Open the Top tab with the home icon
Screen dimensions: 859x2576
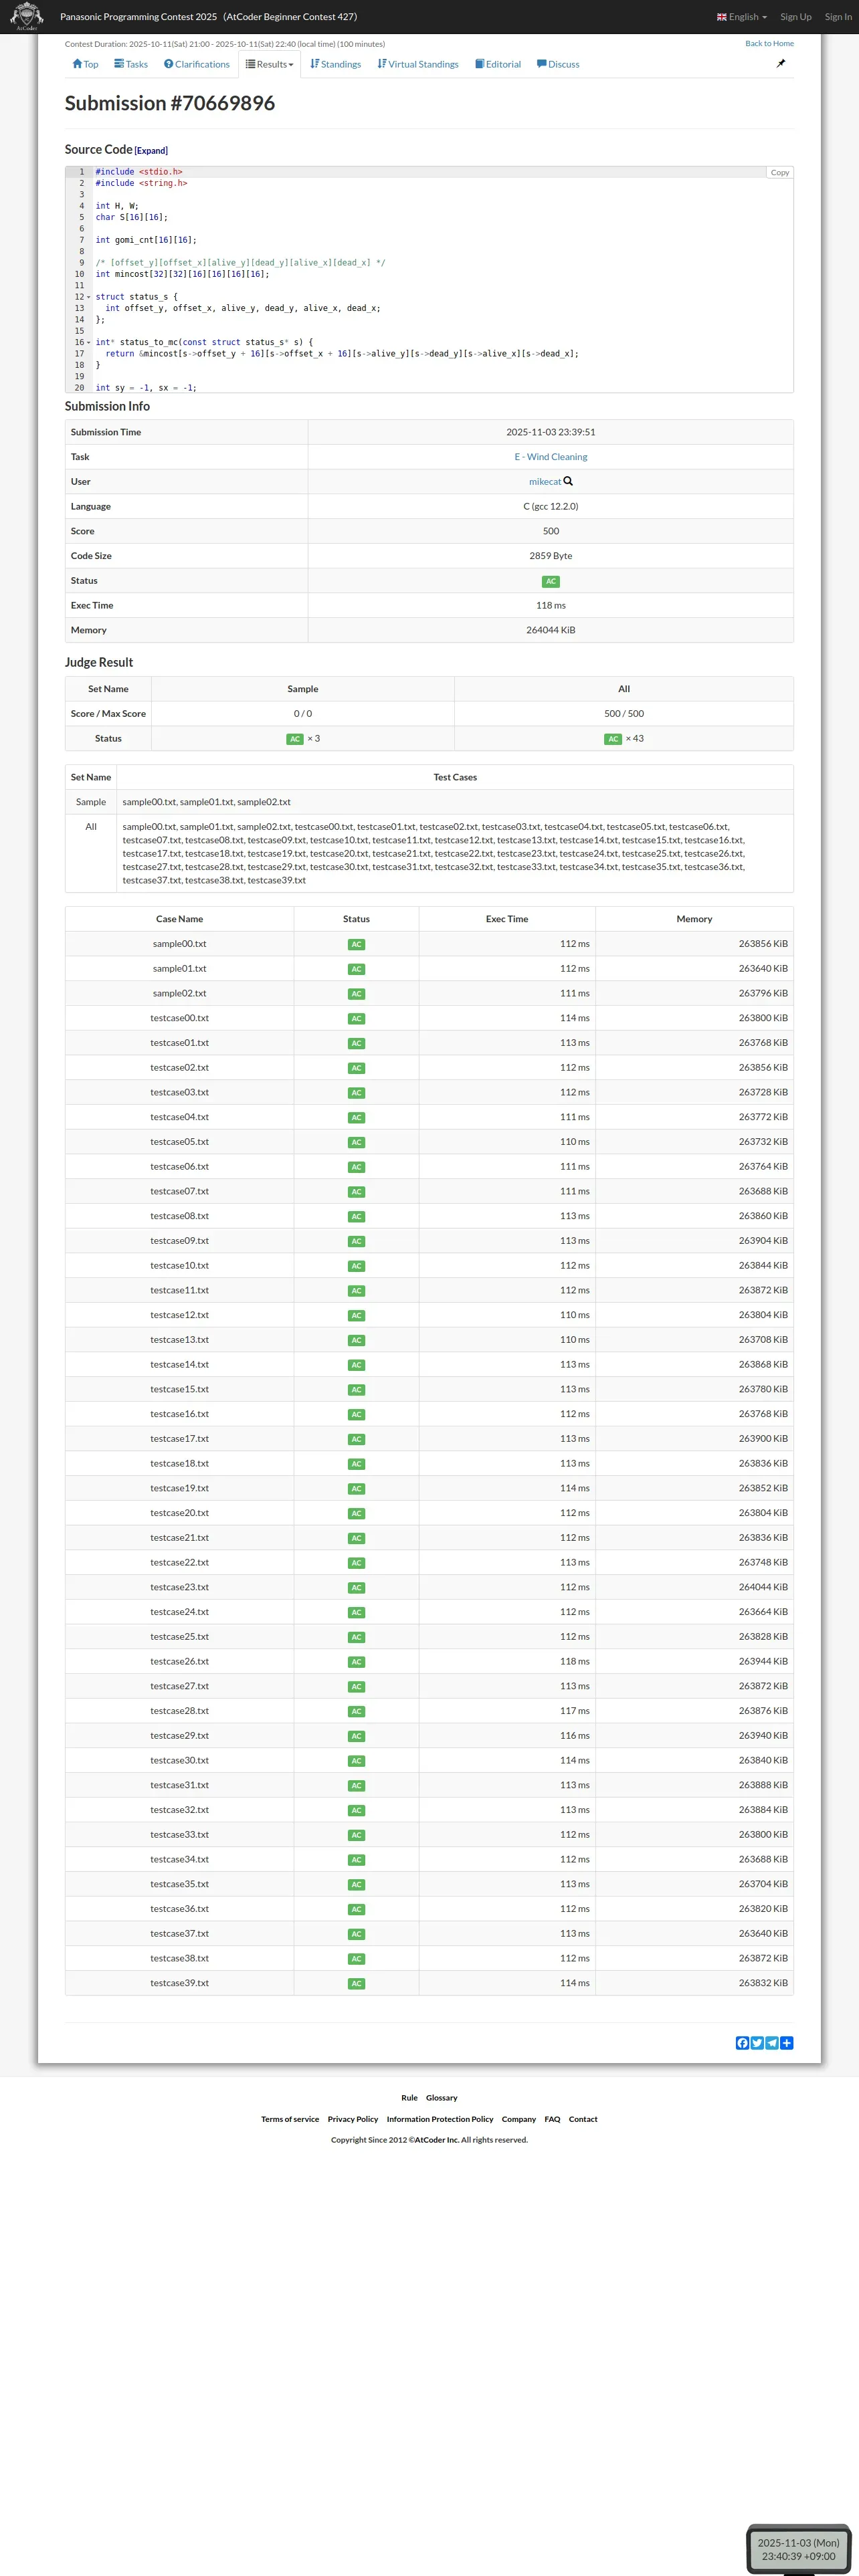pos(85,64)
